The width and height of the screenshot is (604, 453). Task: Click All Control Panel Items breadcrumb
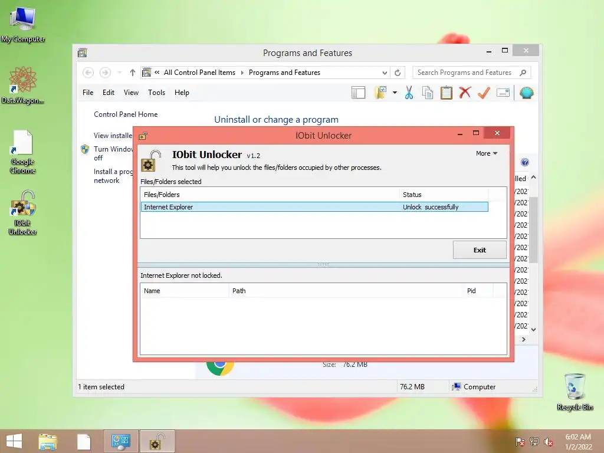click(199, 73)
